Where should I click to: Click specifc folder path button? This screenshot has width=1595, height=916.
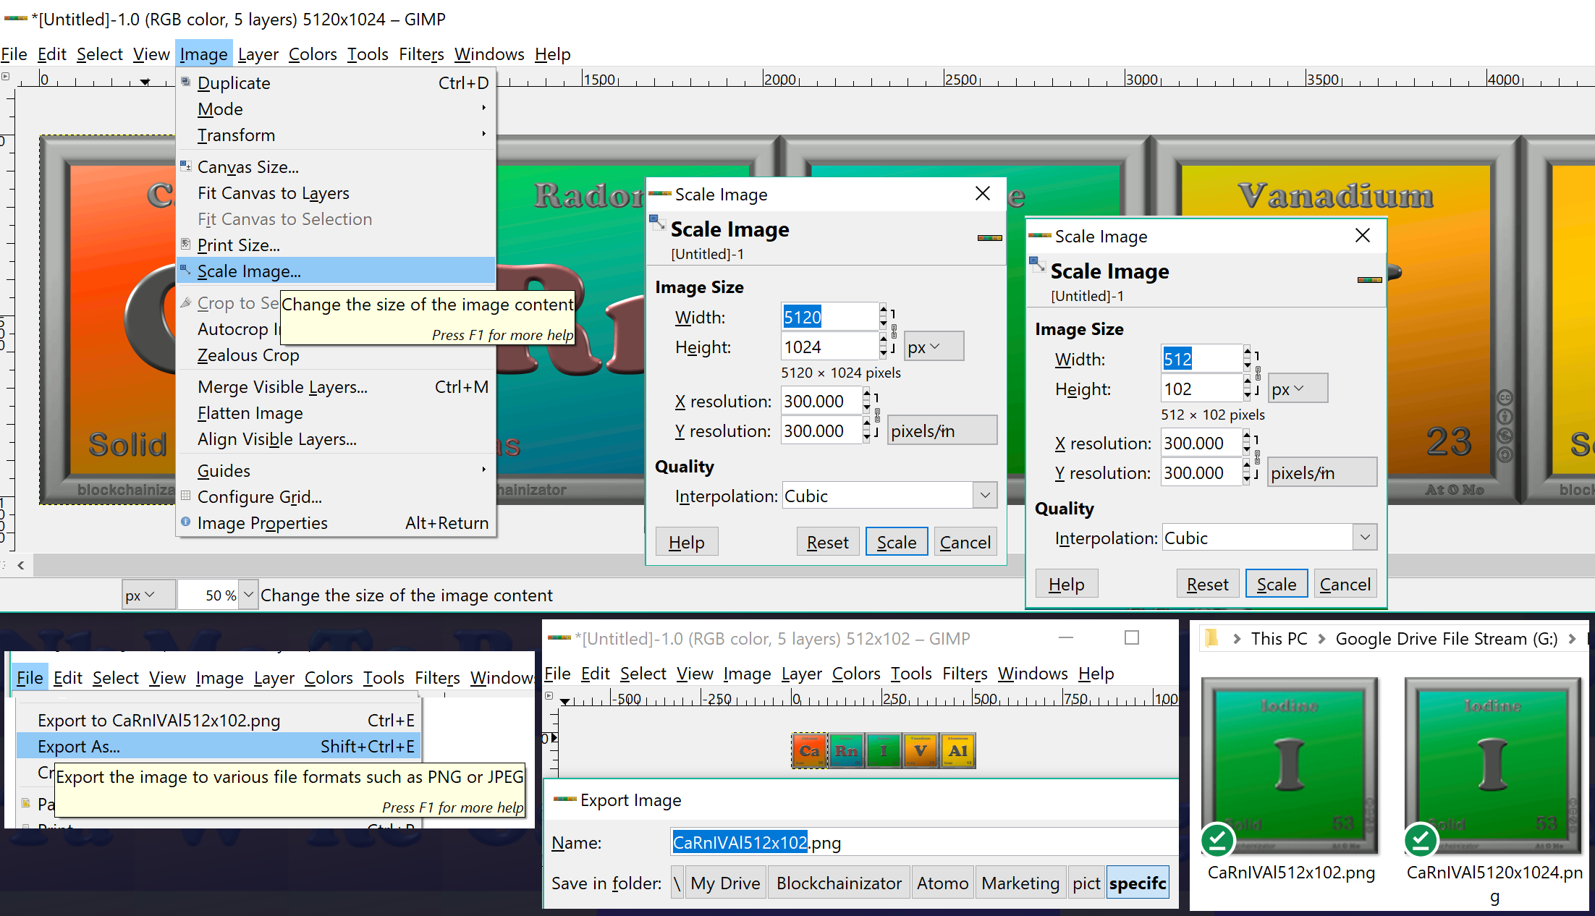[1138, 883]
